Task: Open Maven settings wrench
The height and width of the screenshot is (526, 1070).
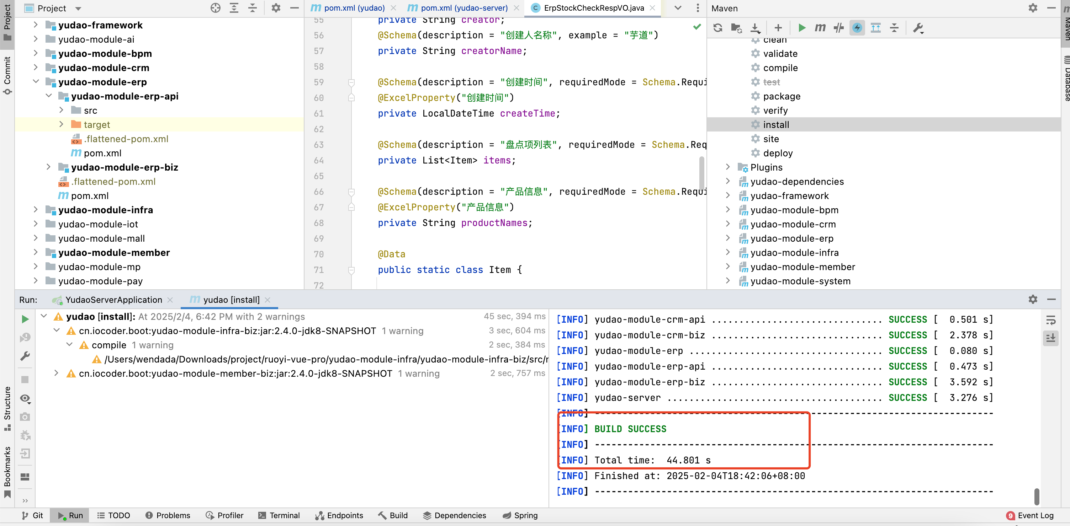Action: coord(917,28)
